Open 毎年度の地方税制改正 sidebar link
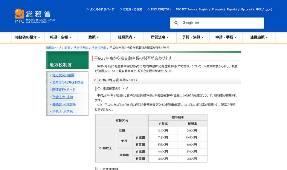Screen dimensions: 287x170 (68, 83)
